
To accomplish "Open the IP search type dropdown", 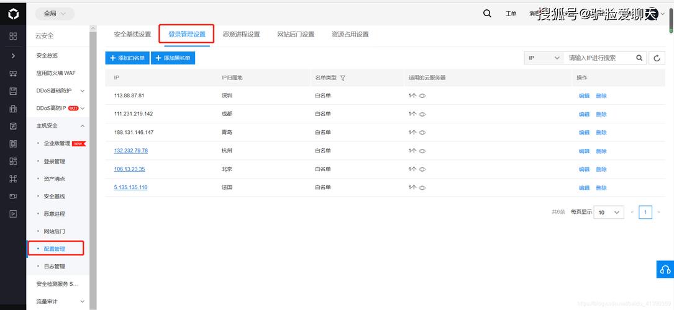I will pos(544,58).
